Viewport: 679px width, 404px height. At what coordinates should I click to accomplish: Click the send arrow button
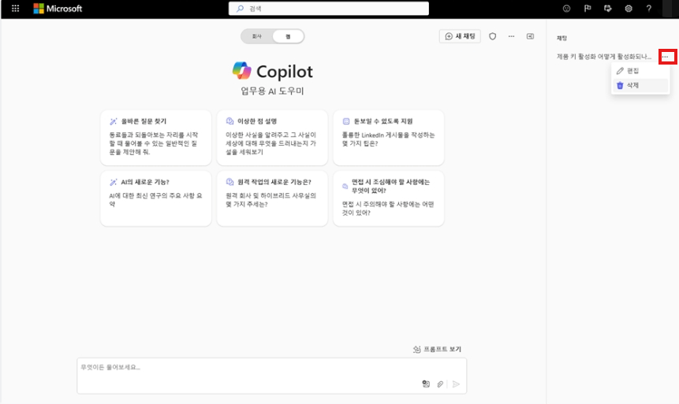pyautogui.click(x=456, y=384)
